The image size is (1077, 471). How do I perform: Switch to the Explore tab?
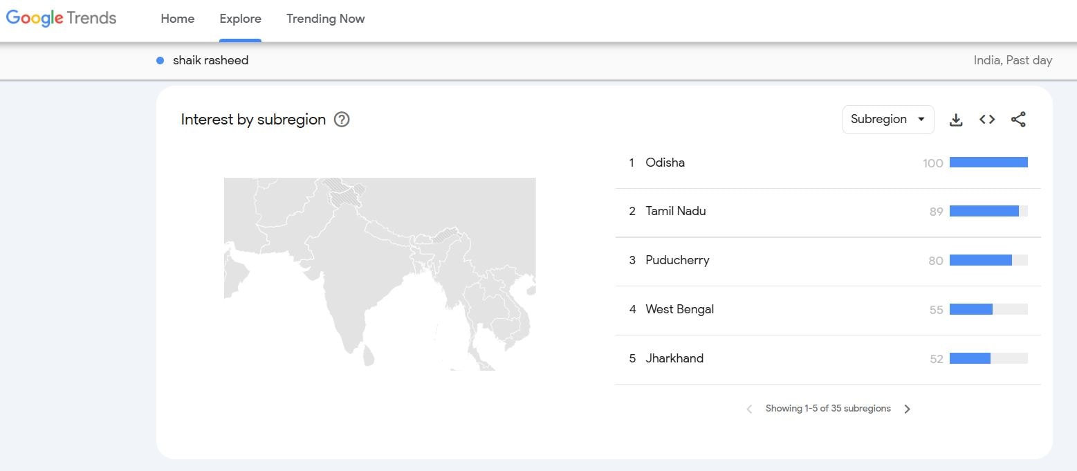tap(240, 19)
